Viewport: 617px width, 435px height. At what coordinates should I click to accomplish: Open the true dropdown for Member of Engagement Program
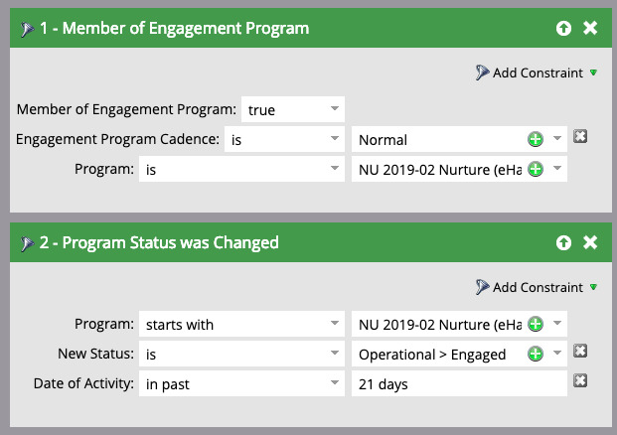293,109
